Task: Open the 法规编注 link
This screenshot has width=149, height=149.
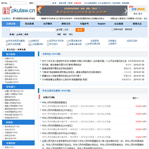Action: 112,41
